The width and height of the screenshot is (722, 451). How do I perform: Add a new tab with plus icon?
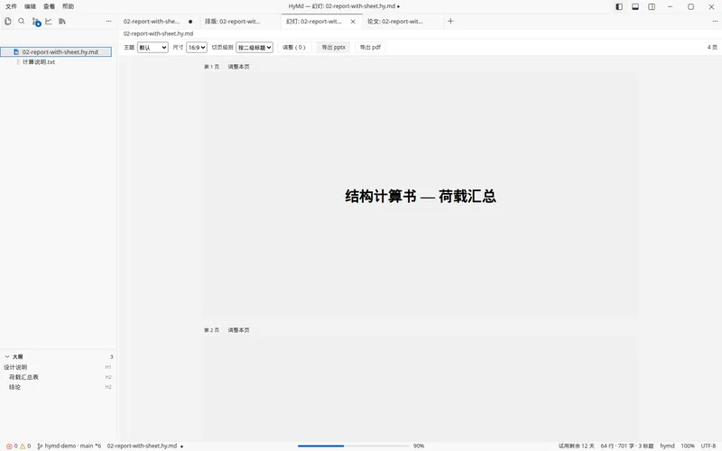450,21
